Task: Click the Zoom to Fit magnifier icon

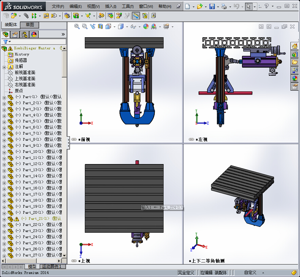Action: [x=77, y=26]
